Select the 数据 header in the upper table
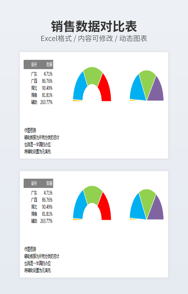The image size is (188, 294). (50, 65)
